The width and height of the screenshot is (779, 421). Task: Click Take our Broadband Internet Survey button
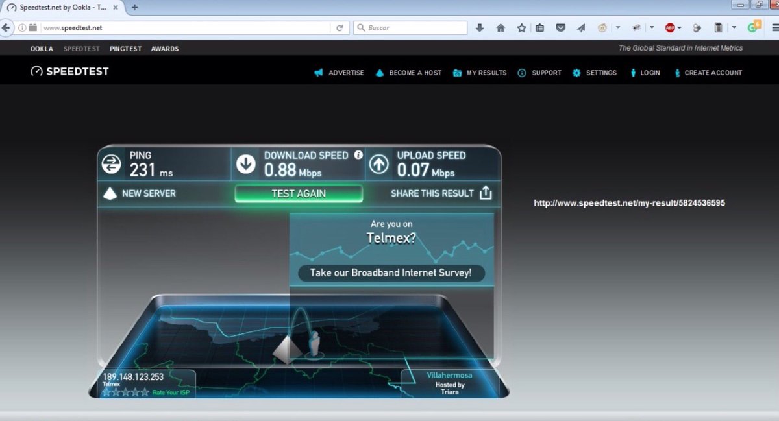pos(391,272)
